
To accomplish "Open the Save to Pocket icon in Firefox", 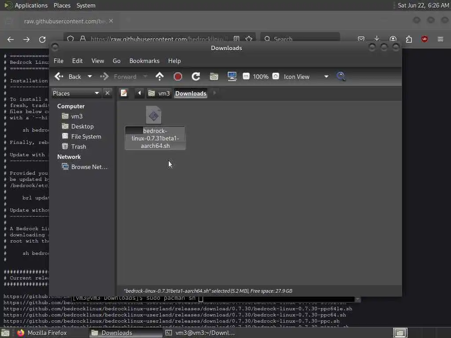I will (361, 39).
